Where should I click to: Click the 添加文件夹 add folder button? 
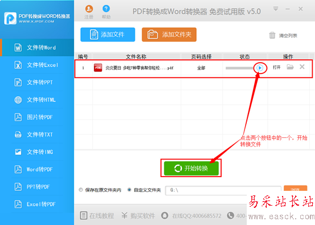tap(169, 35)
